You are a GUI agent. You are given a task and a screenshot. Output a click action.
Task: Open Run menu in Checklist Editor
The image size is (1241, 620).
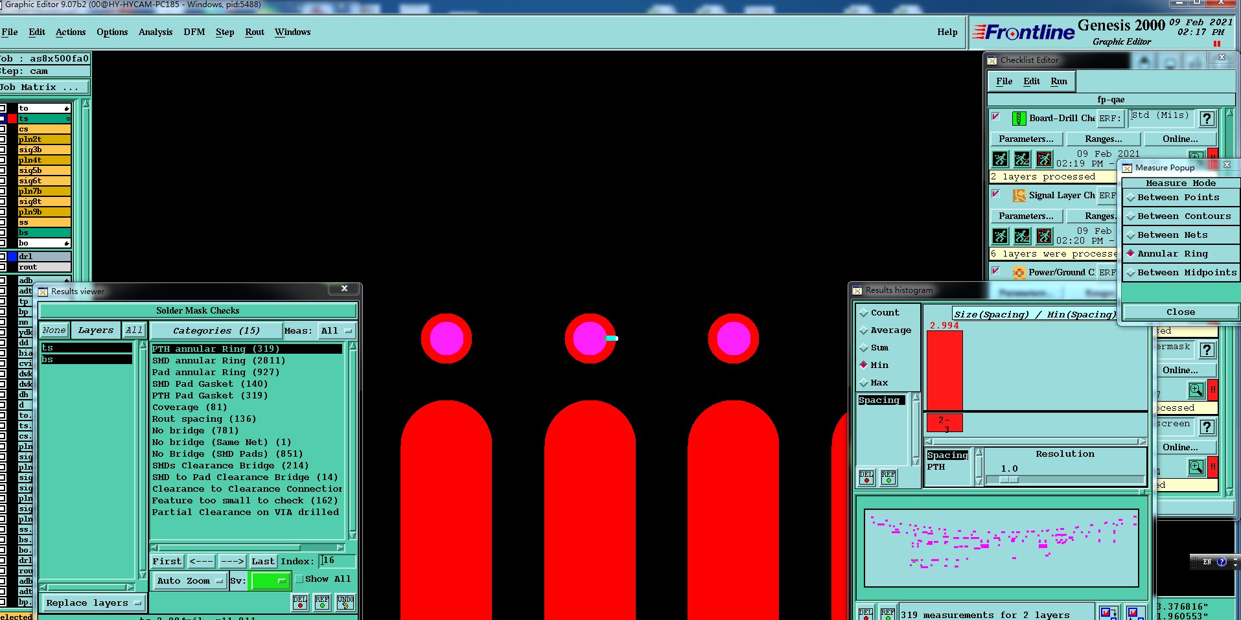click(x=1059, y=82)
